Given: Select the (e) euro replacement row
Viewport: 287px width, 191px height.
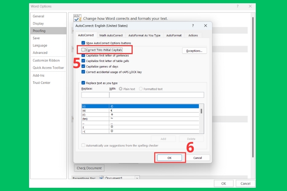Looking at the screenshot, I should point(140,110).
